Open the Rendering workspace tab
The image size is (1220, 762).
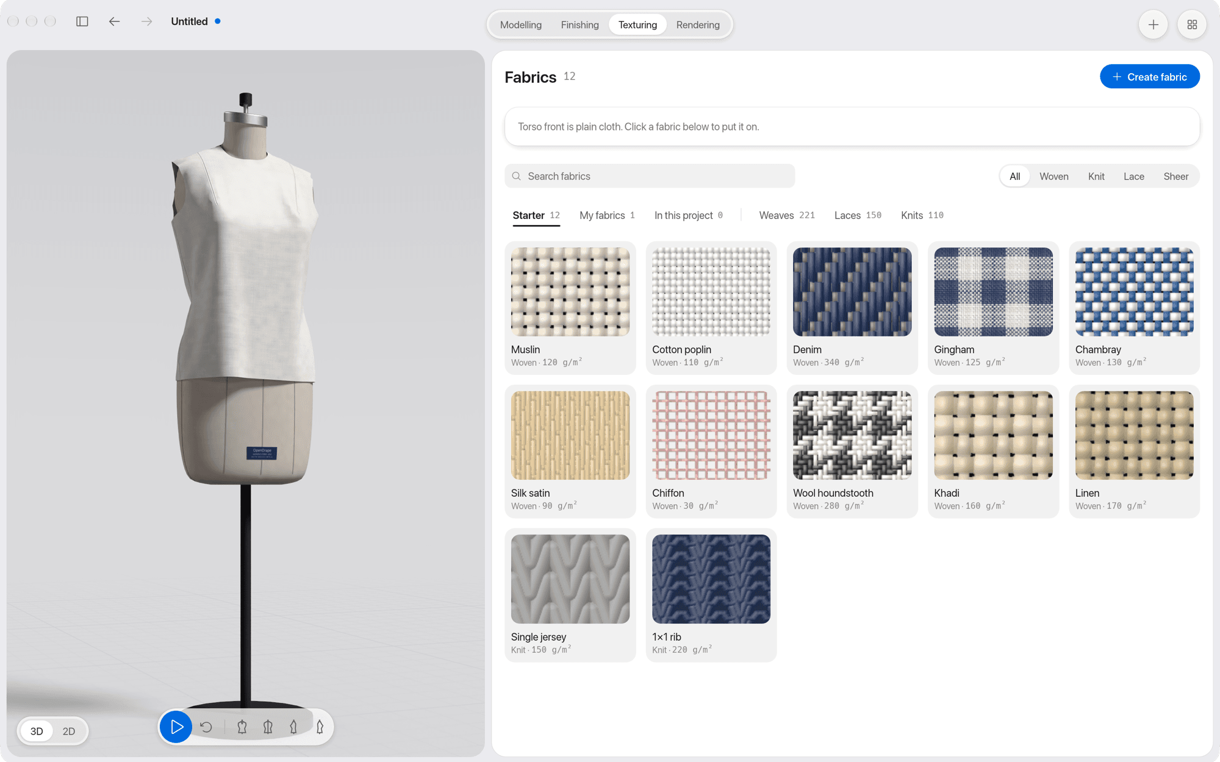tap(698, 25)
